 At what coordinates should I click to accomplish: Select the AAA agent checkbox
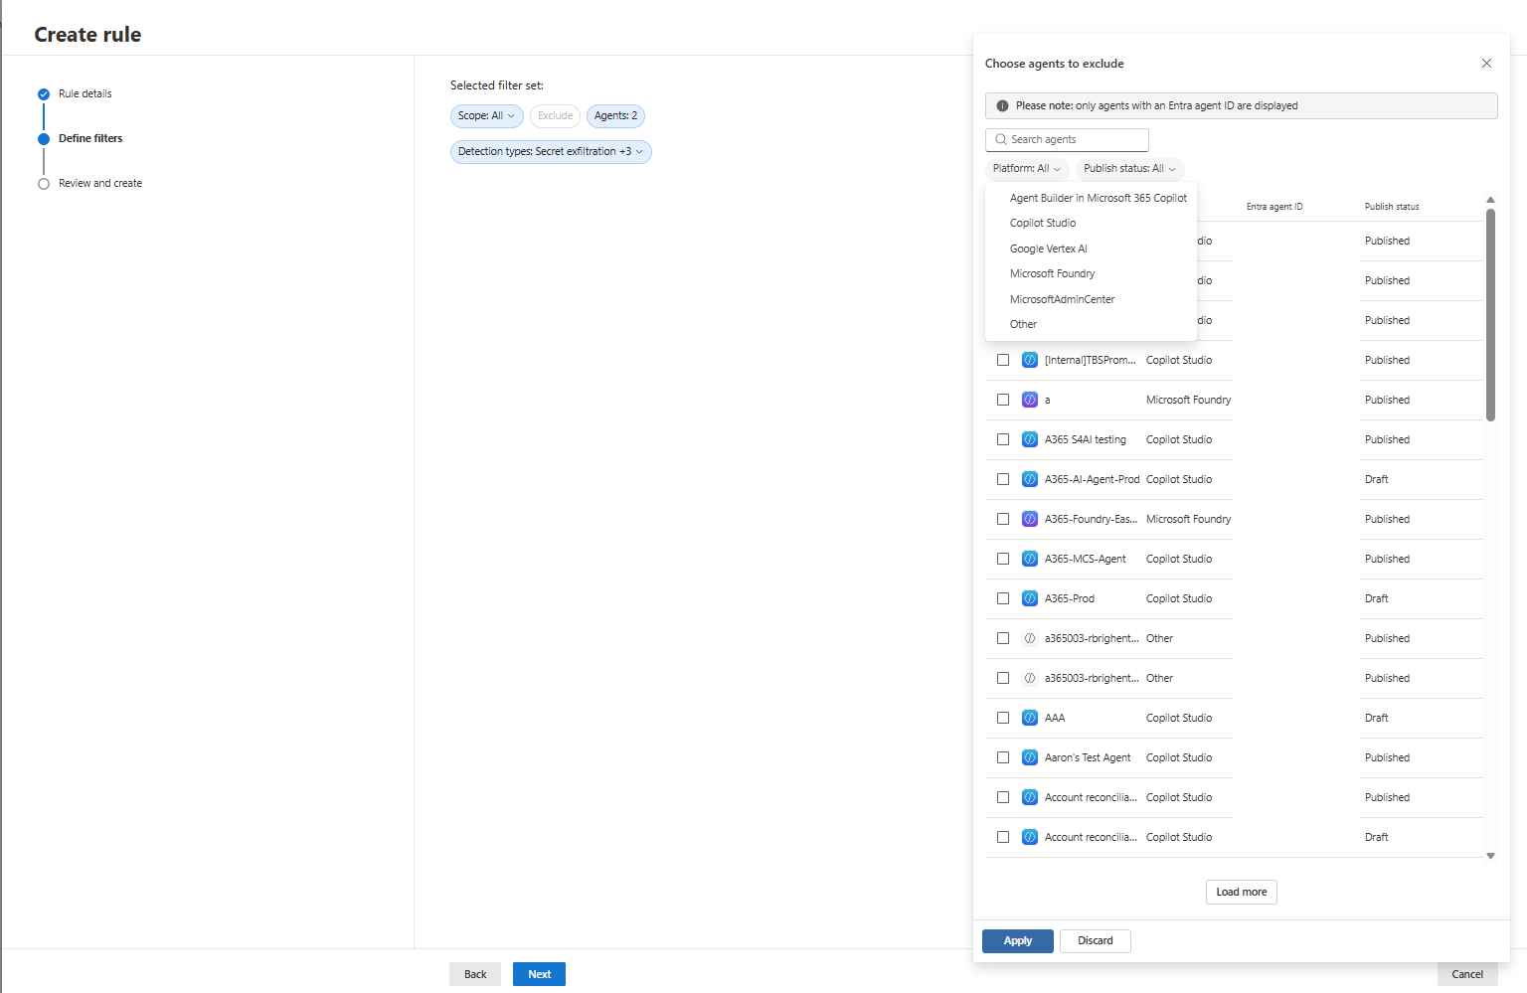[1003, 718]
